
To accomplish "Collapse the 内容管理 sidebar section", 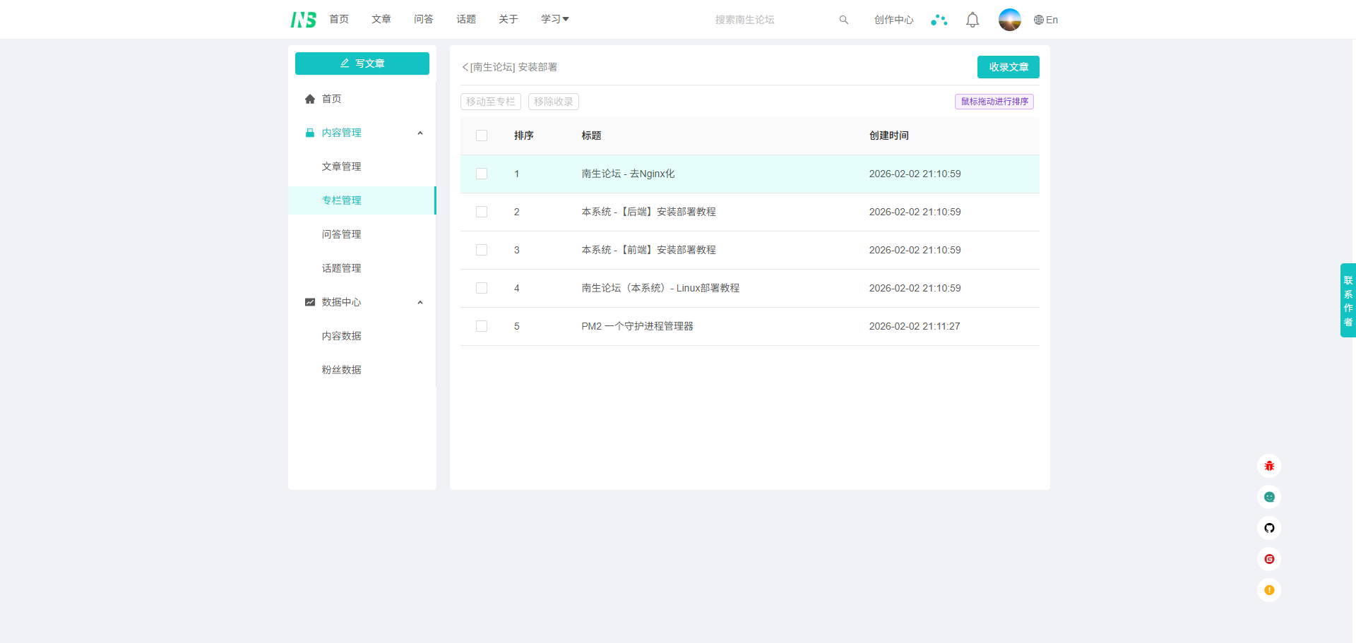I will (x=420, y=133).
